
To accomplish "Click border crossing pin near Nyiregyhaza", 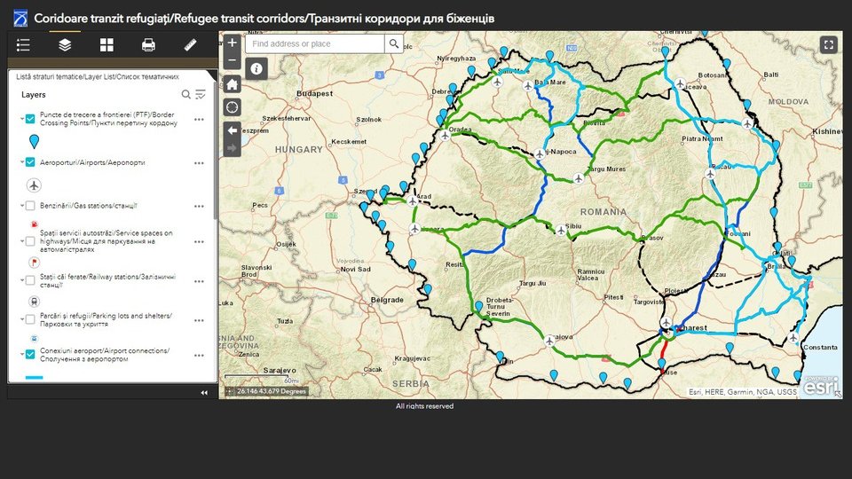I will [x=471, y=71].
